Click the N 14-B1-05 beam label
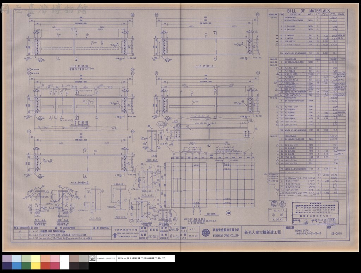The height and width of the screenshot is (273, 361). 79,66
